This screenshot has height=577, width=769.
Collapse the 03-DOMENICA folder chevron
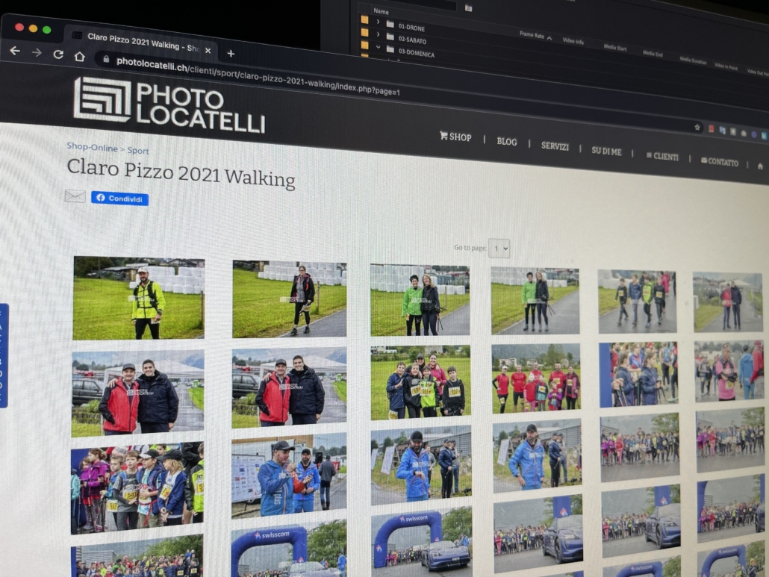378,47
